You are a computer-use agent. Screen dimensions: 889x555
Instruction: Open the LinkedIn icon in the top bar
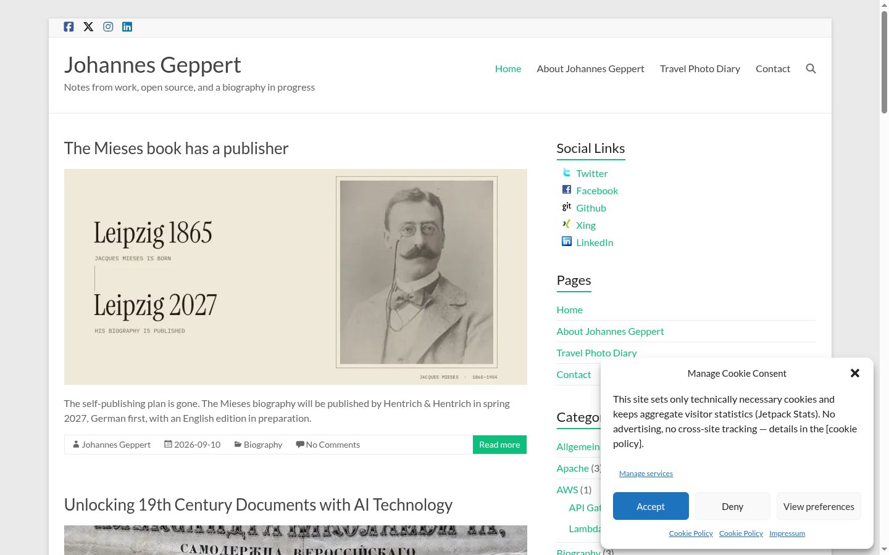(127, 27)
